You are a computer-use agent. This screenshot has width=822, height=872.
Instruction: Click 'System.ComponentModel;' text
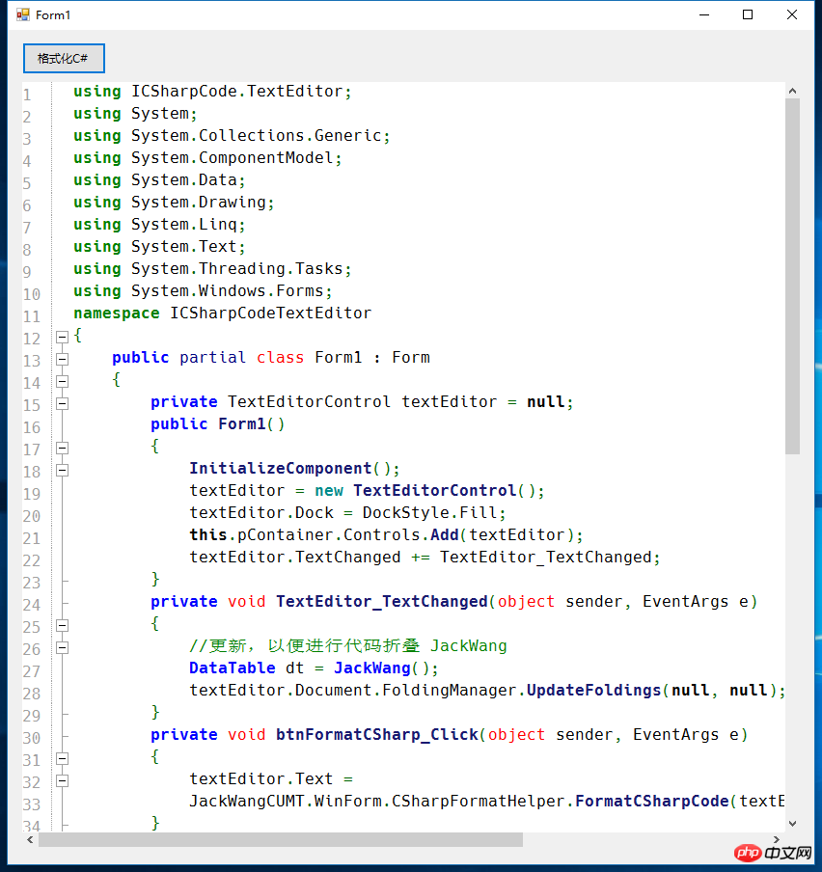pyautogui.click(x=236, y=158)
